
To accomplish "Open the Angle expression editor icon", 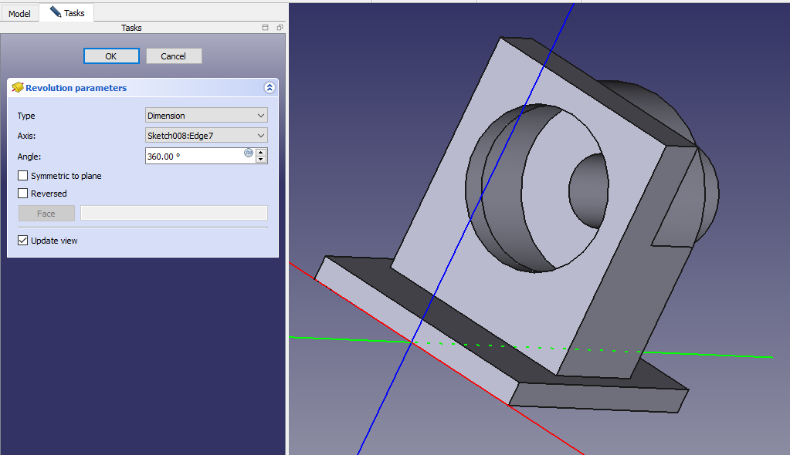I will [x=249, y=153].
